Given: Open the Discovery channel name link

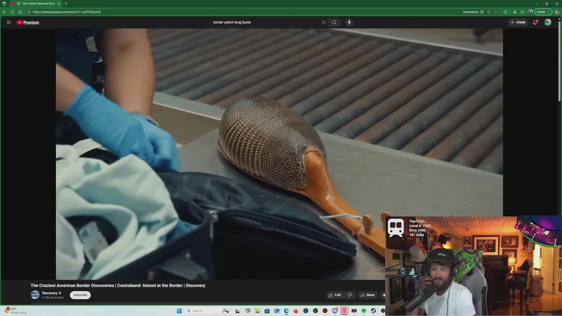Looking at the screenshot, I should click(x=50, y=293).
